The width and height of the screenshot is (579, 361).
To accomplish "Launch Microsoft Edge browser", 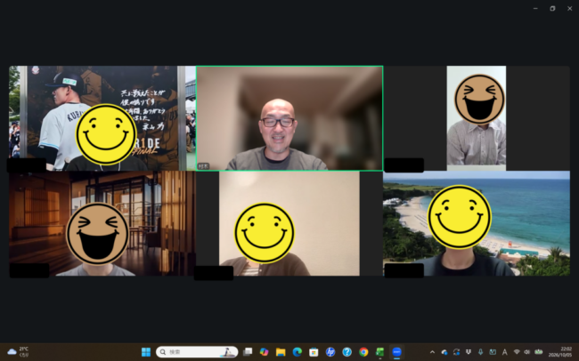I will [x=298, y=352].
